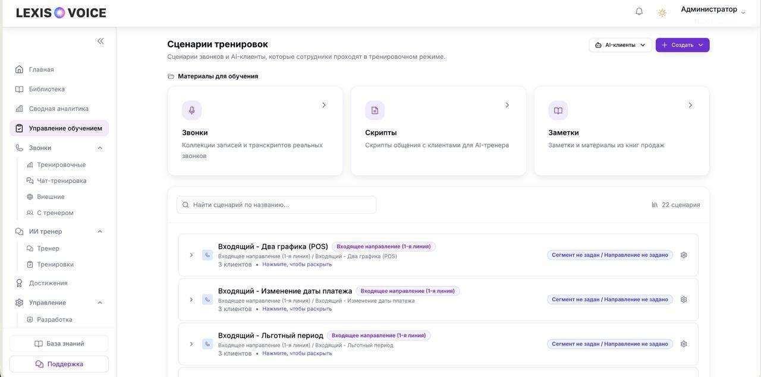Open Тренировки under ИИ тренер
This screenshot has height=377, width=761.
[x=55, y=264]
